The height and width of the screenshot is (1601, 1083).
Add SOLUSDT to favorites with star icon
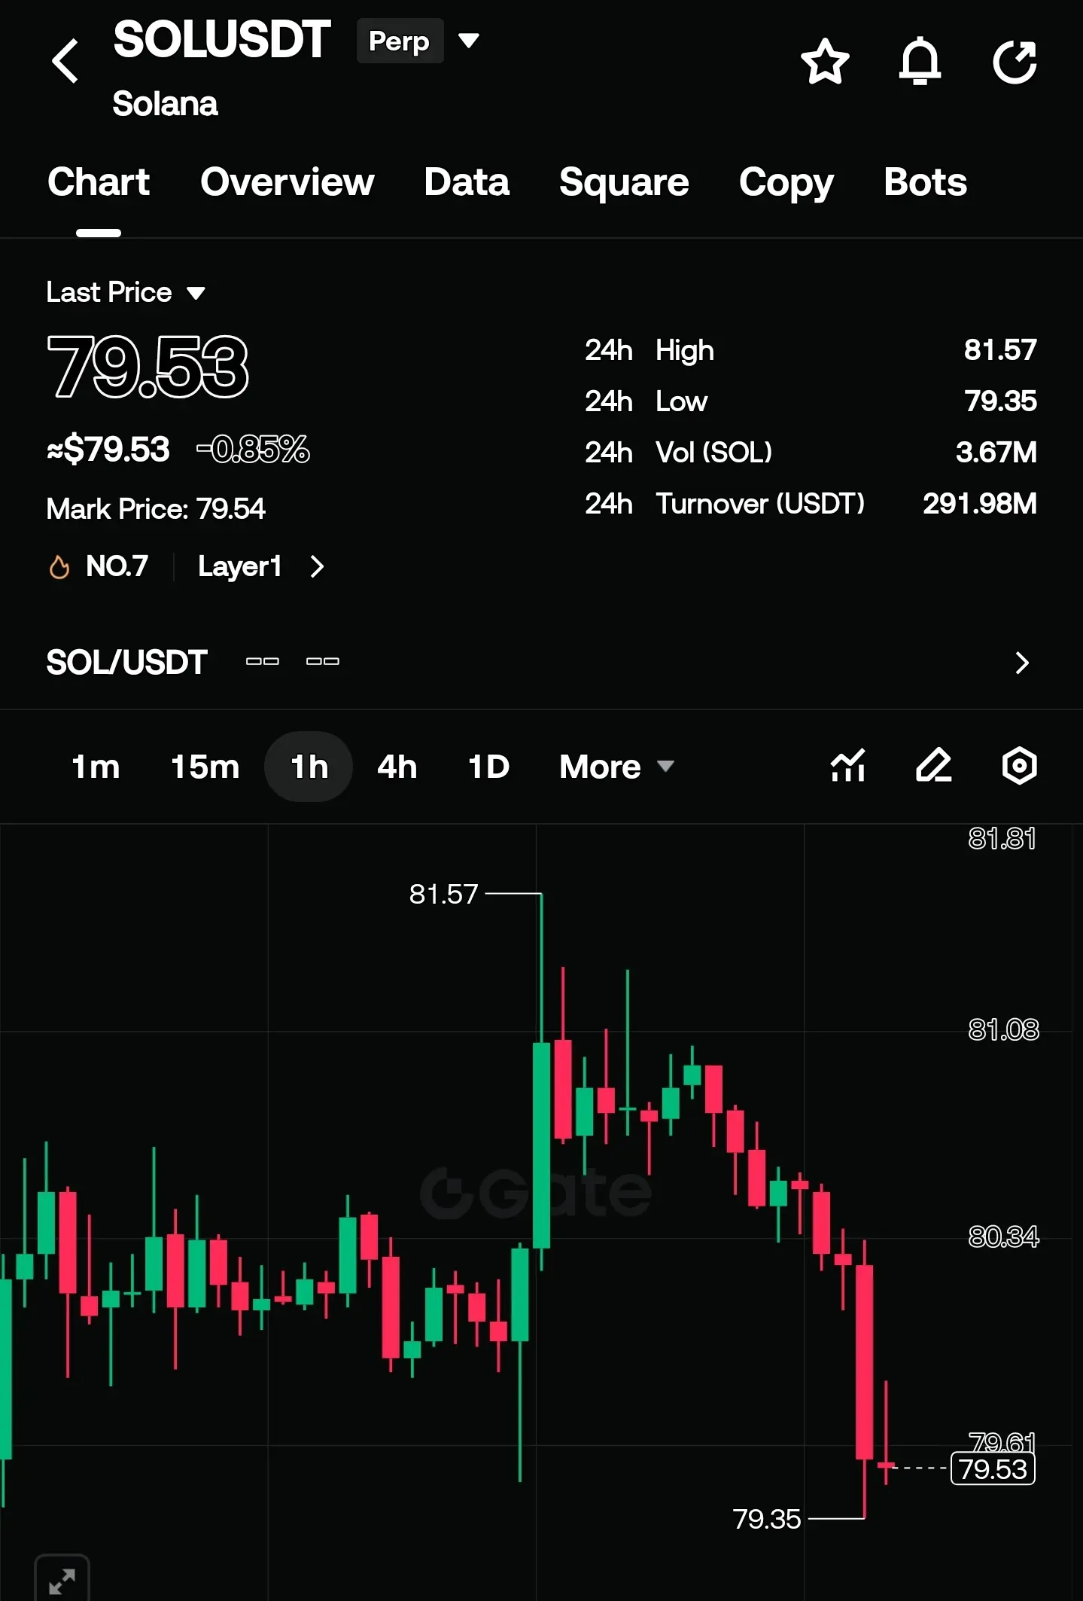[825, 61]
